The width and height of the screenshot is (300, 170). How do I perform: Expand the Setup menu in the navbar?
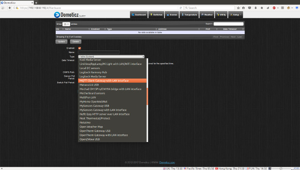(x=235, y=14)
